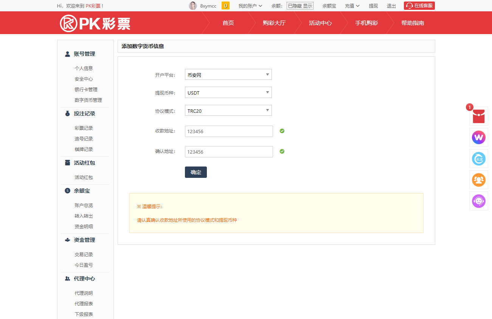Image resolution: width=492 pixels, height=319 pixels.
Task: Click the PK彩票 logo in header
Action: point(95,23)
